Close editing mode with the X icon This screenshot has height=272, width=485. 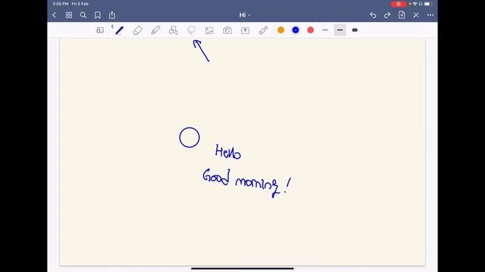(x=416, y=15)
